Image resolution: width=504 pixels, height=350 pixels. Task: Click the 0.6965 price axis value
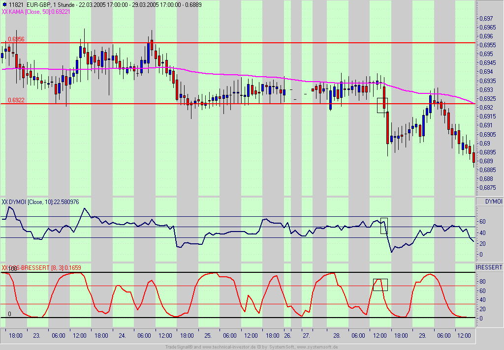point(487,28)
